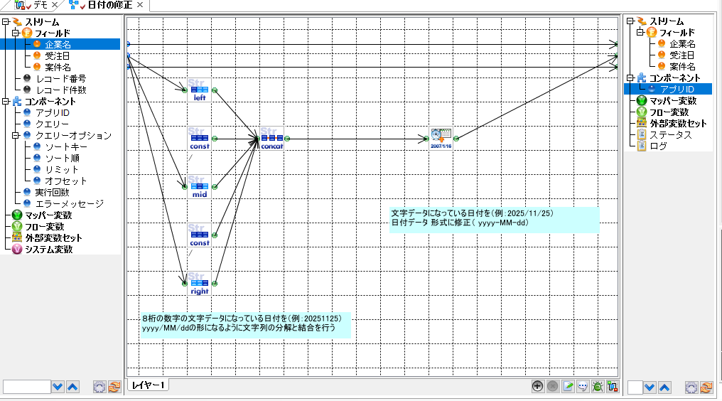
Task: Click the comment speech bubble icon
Action: pos(583,386)
